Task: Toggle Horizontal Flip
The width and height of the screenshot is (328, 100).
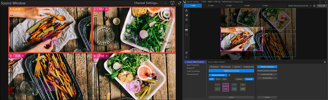Action: click(267, 74)
